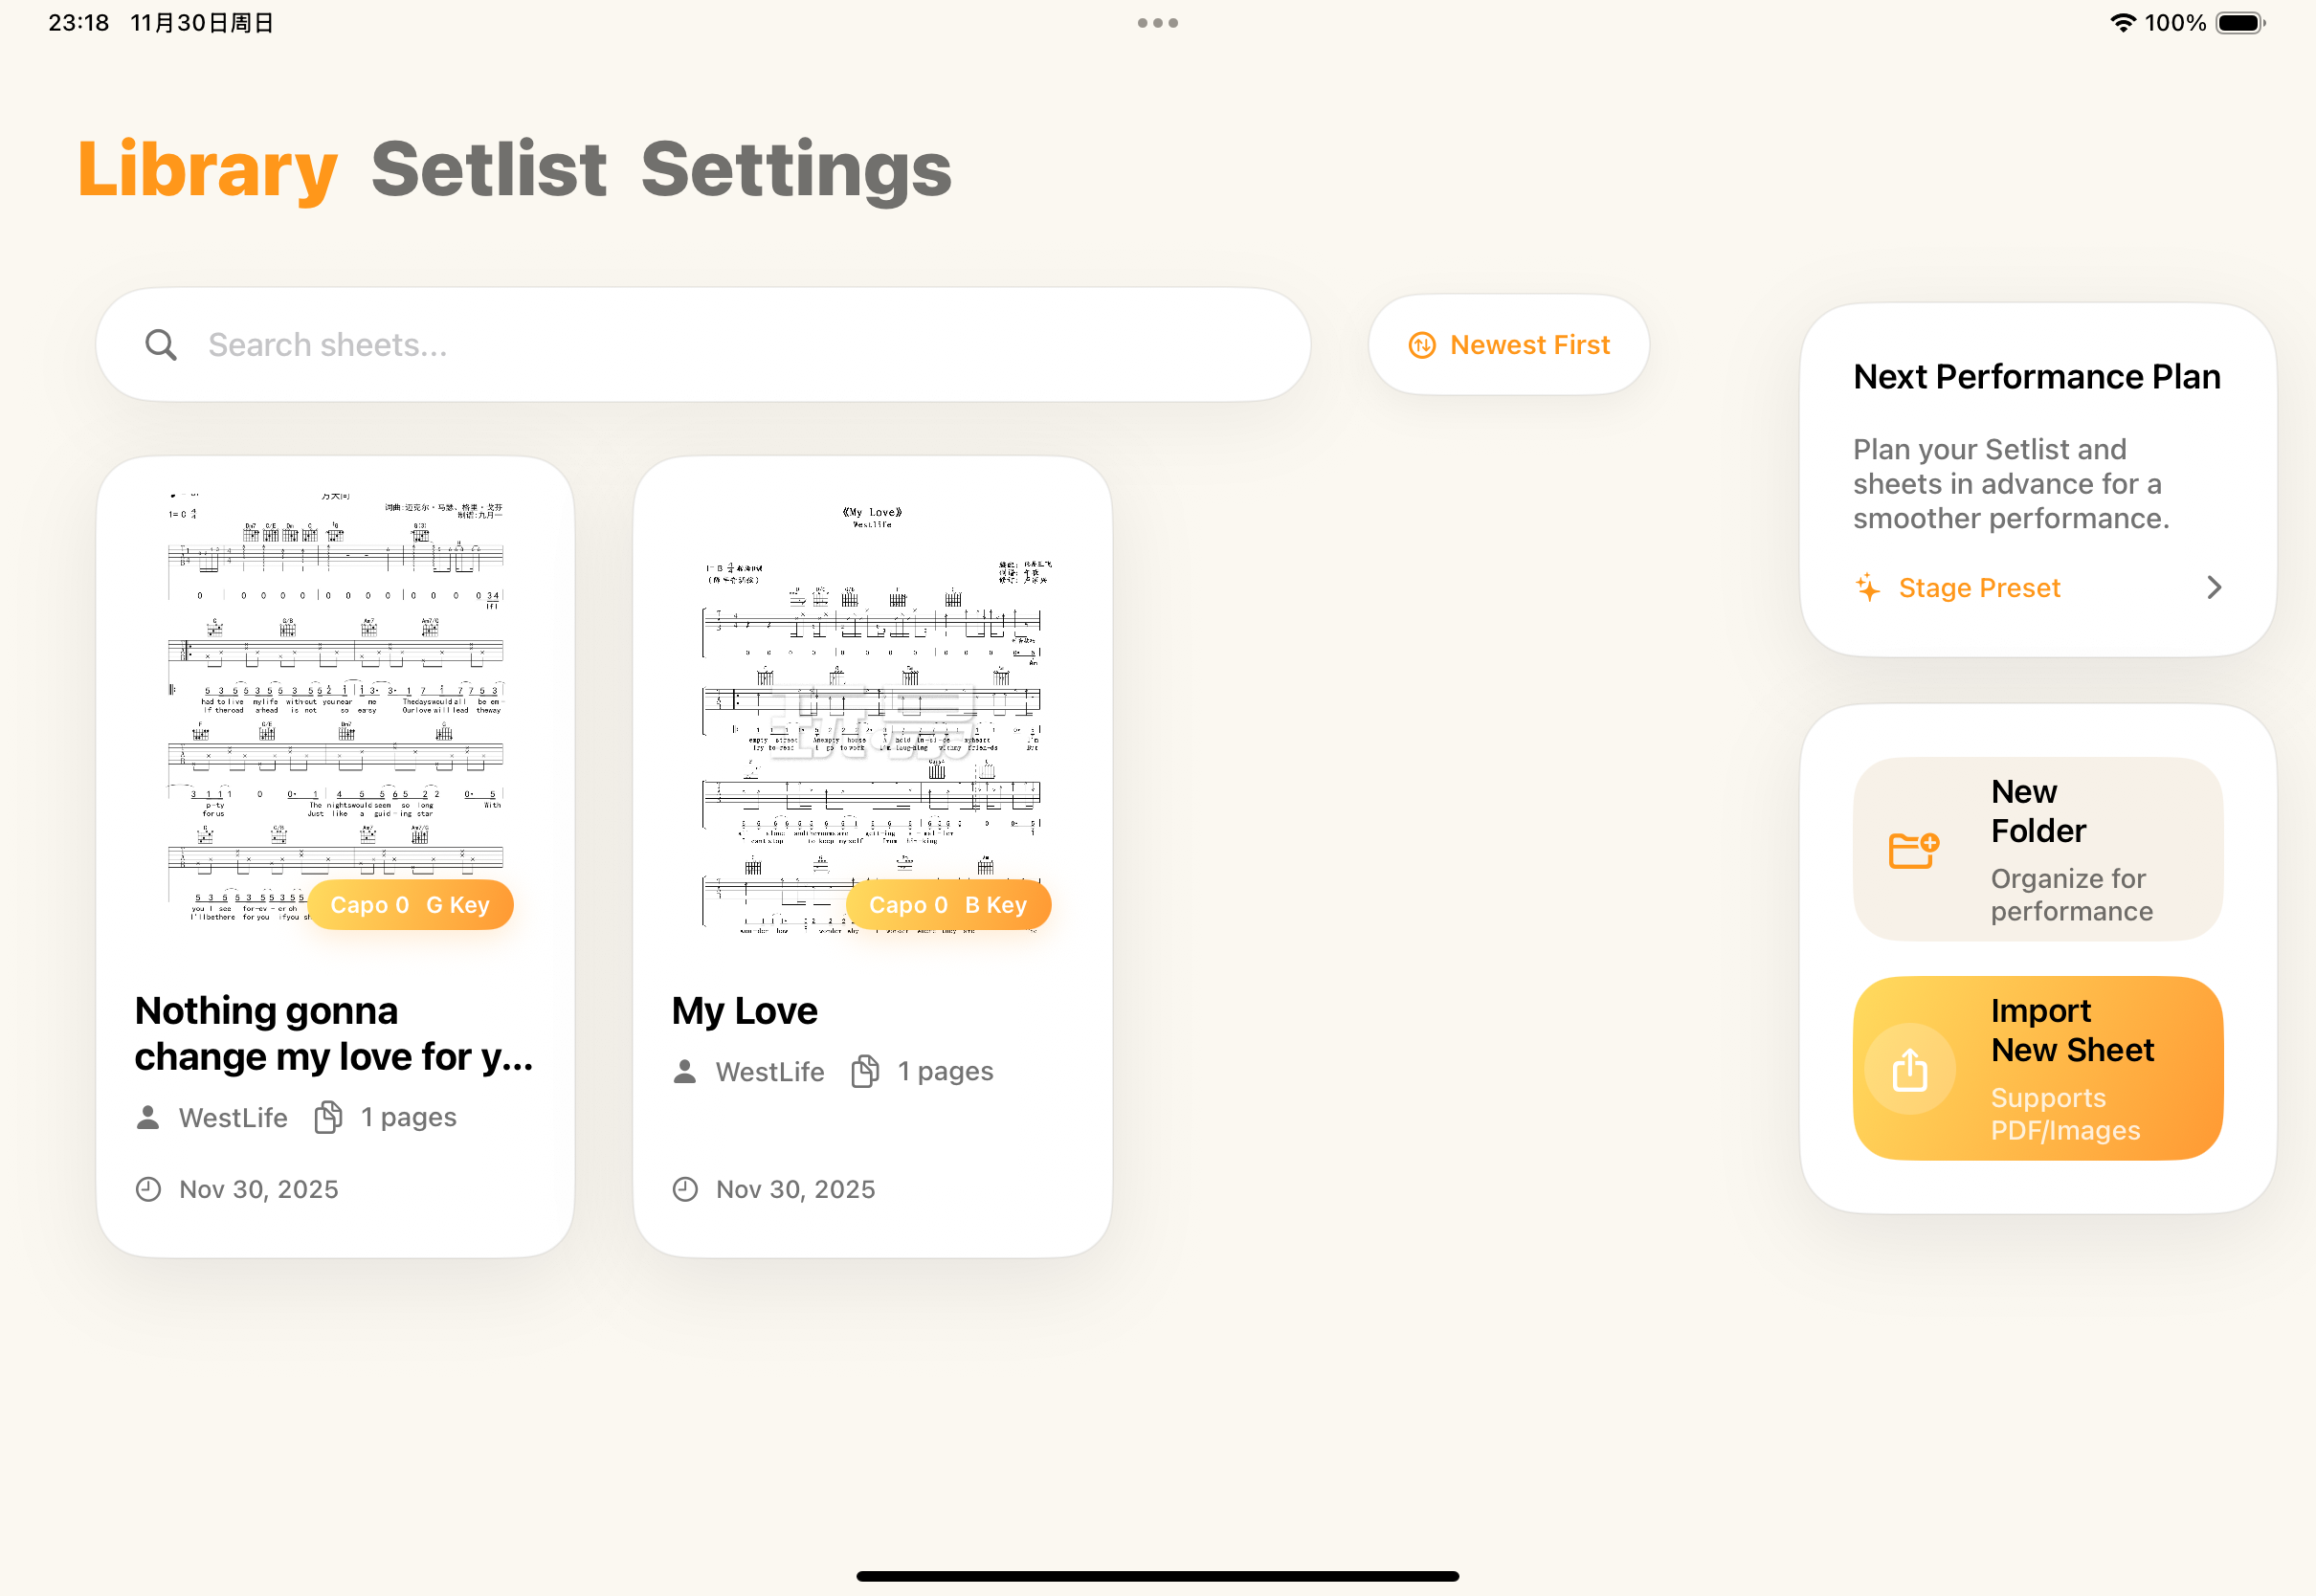Click the clock icon on Nothing gonna card
Screen dimensions: 2316x1596
tap(148, 1189)
